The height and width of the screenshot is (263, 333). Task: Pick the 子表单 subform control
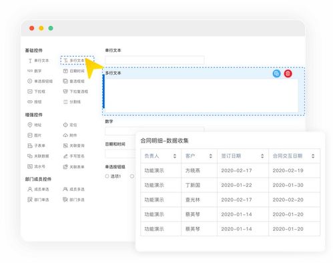(x=36, y=146)
